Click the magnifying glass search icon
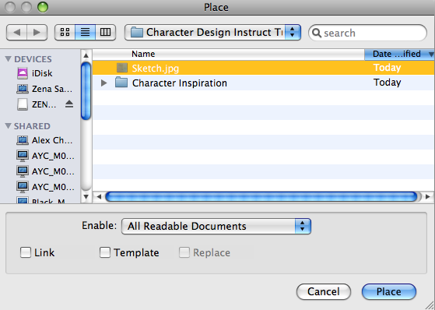The width and height of the screenshot is (435, 310). point(317,33)
